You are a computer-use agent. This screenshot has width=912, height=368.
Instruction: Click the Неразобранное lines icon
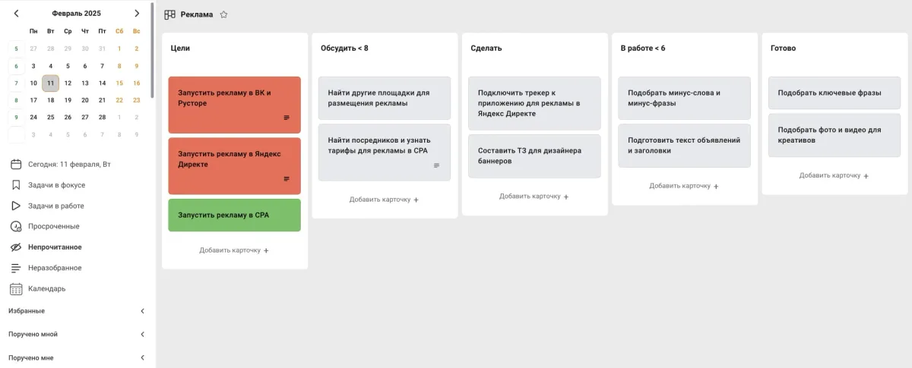(15, 268)
